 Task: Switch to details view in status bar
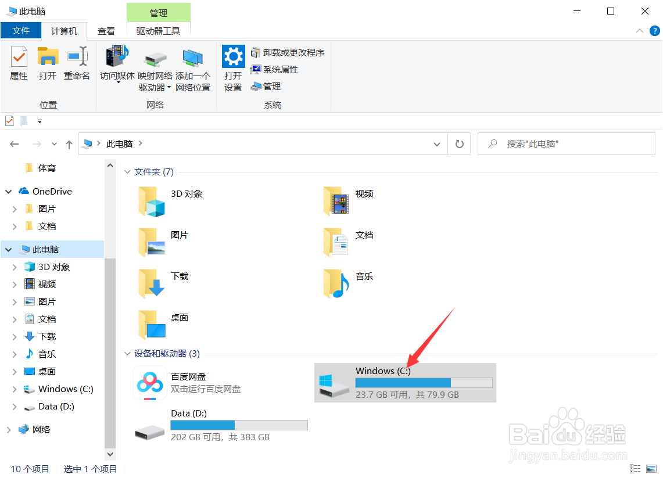pyautogui.click(x=635, y=469)
